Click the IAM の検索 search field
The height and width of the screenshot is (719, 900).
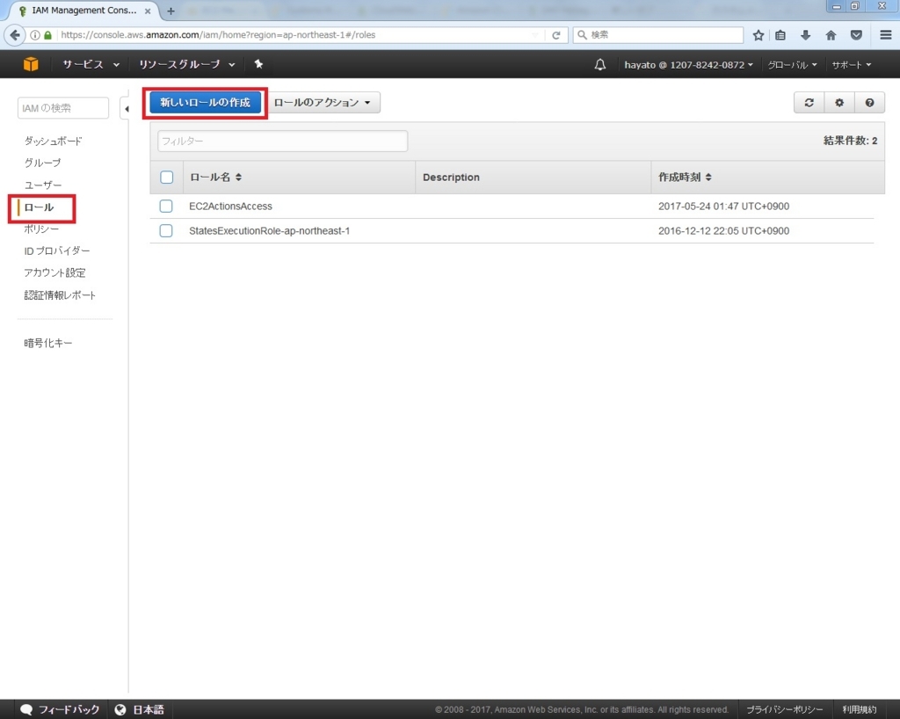click(63, 108)
